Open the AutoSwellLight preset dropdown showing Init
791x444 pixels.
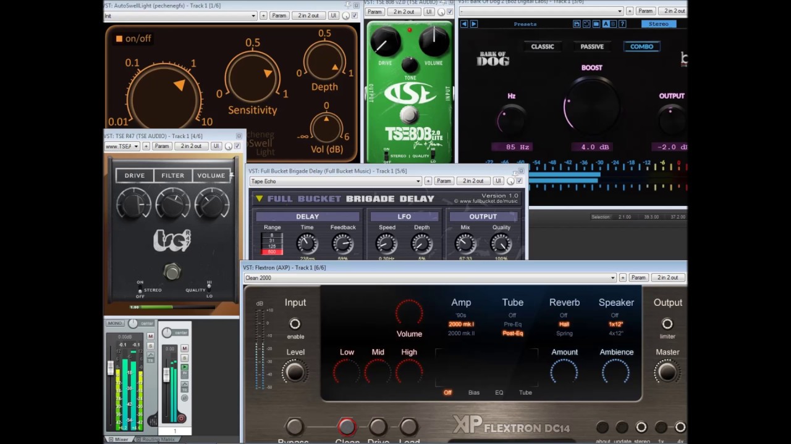[180, 15]
